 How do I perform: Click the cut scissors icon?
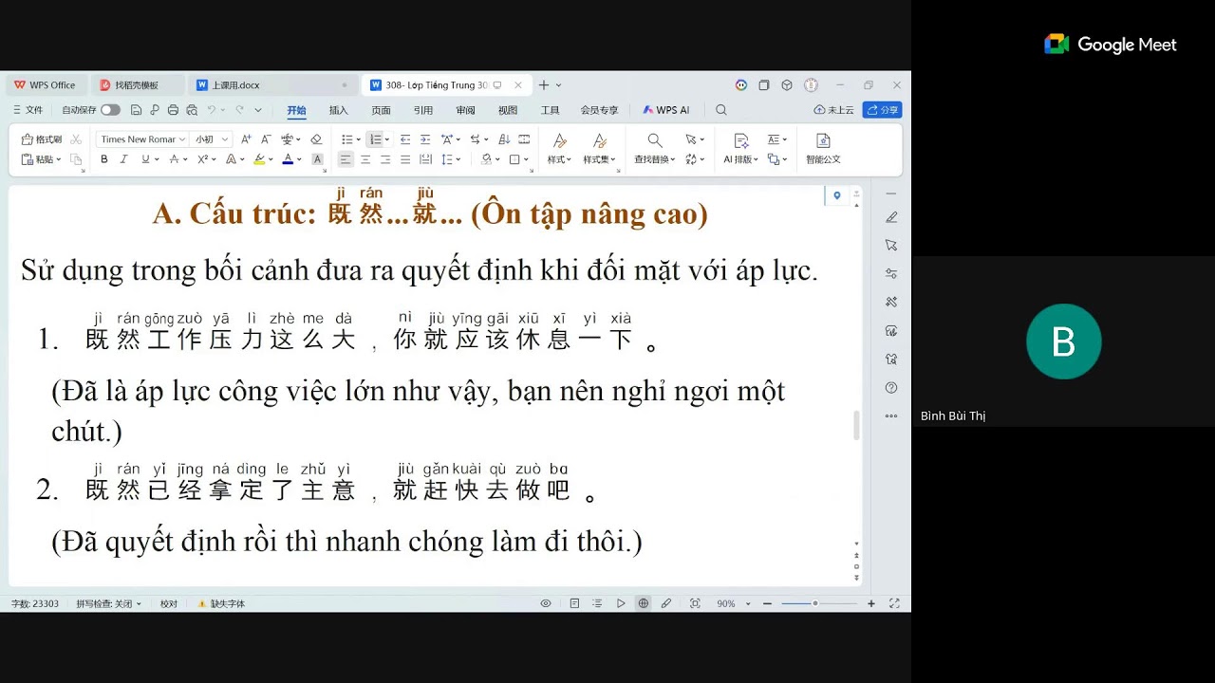pyautogui.click(x=76, y=139)
